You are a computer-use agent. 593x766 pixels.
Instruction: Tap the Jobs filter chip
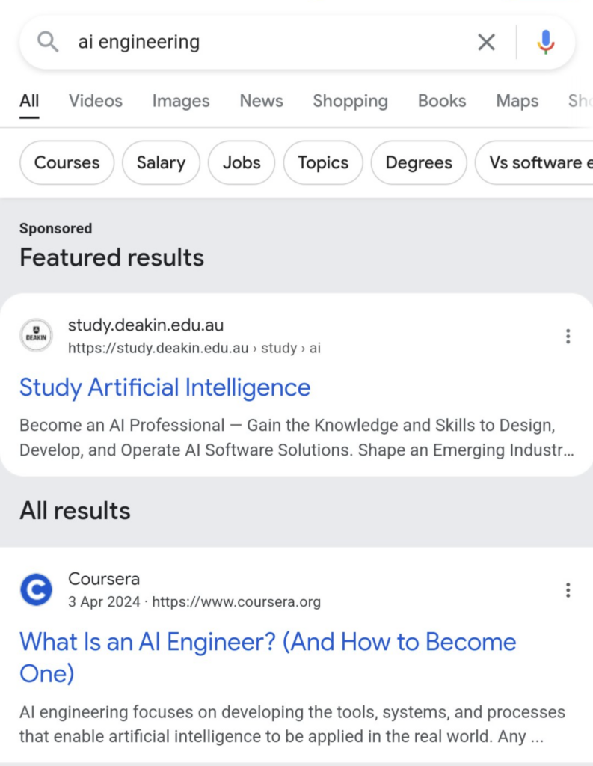point(242,162)
